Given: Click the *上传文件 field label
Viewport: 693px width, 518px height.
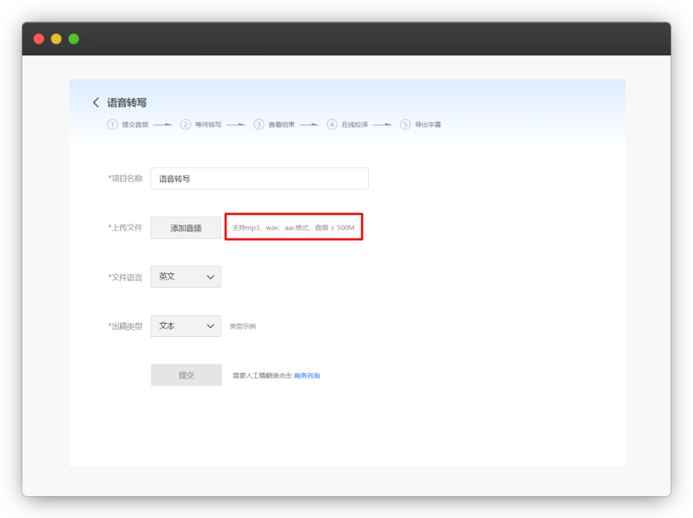Looking at the screenshot, I should [126, 228].
